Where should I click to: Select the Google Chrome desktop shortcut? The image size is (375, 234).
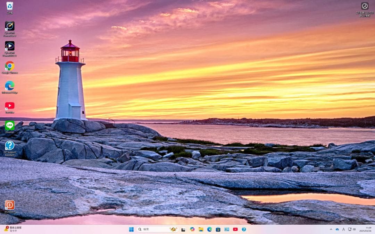coord(10,66)
